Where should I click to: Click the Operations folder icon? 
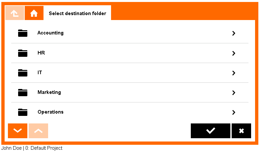pyautogui.click(x=23, y=112)
